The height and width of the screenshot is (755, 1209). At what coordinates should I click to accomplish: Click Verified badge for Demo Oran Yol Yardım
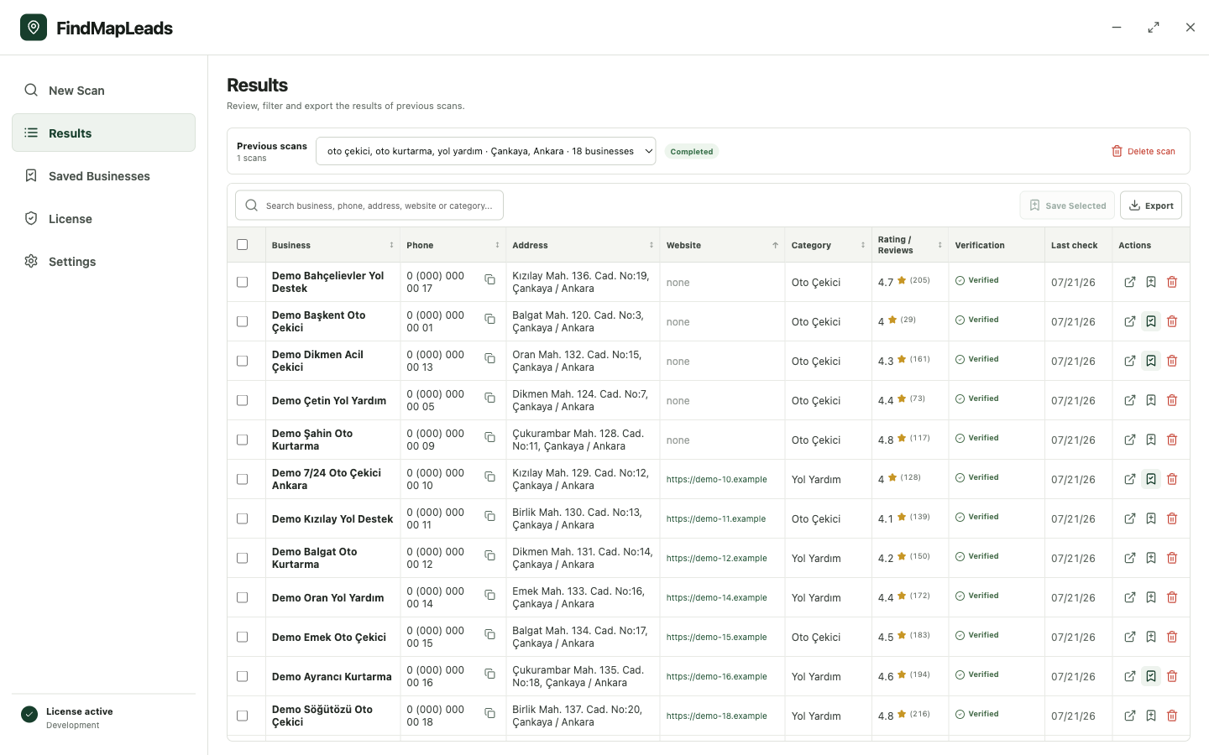(976, 596)
